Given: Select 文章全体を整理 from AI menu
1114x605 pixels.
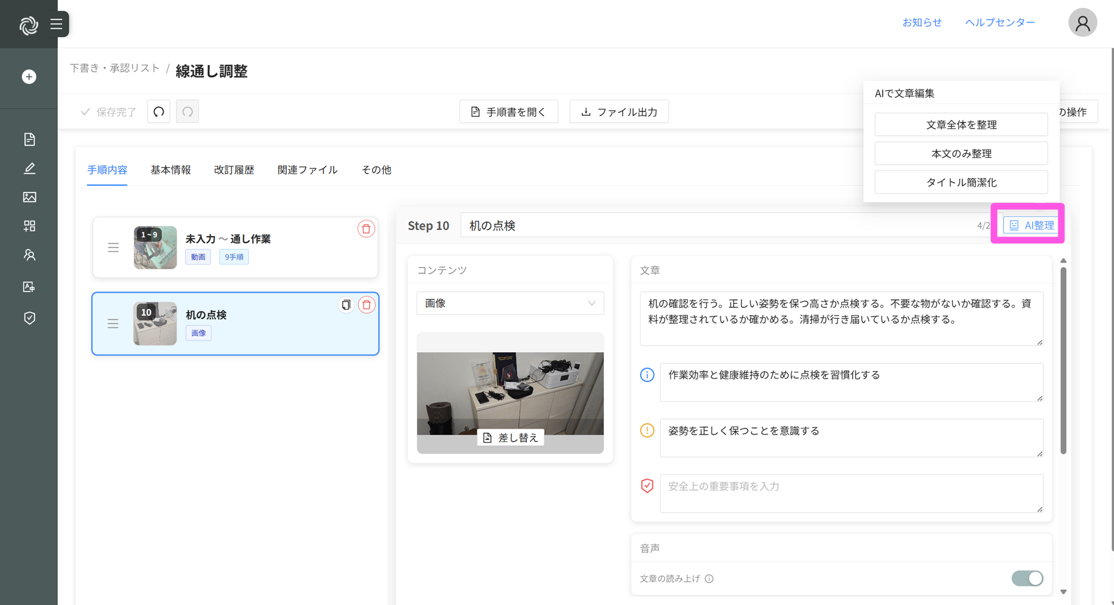Looking at the screenshot, I should 961,125.
